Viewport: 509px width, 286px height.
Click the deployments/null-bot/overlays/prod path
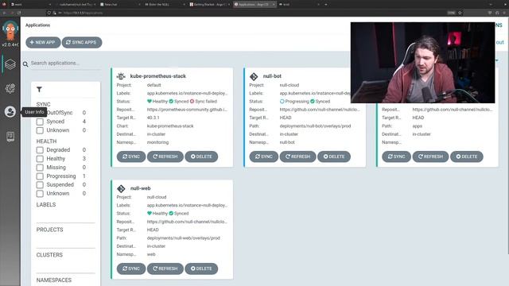pyautogui.click(x=315, y=126)
